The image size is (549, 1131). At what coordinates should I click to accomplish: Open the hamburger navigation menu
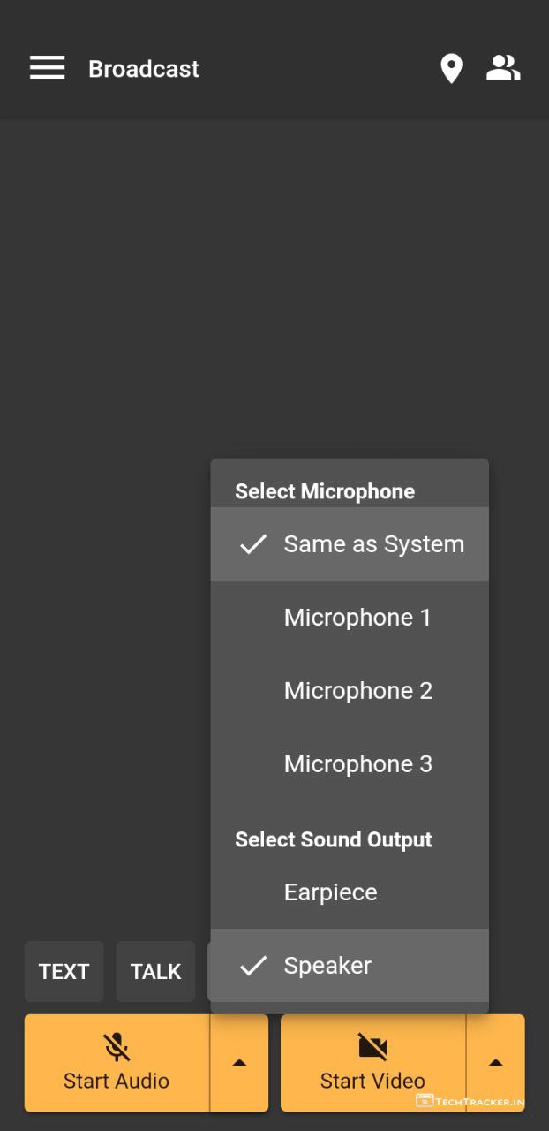48,68
